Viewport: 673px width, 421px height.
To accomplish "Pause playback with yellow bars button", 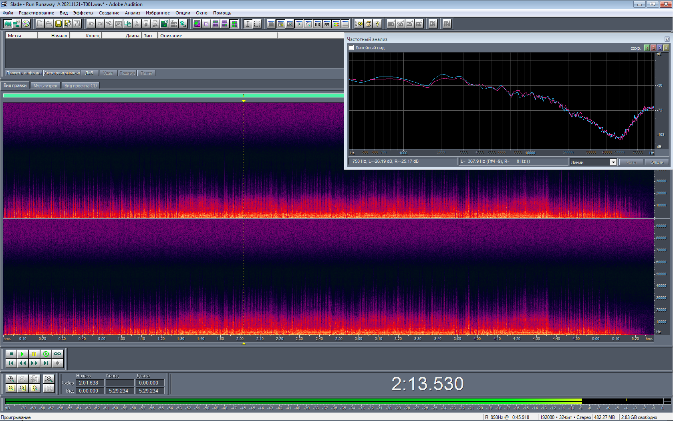I will point(34,354).
